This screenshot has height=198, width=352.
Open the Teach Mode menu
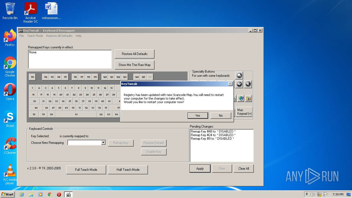point(35,36)
